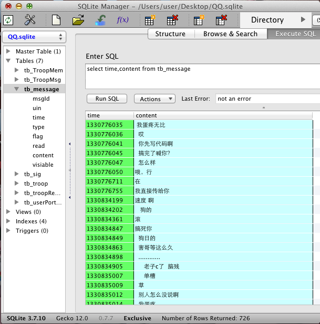This screenshot has width=320, height=324.
Task: Select the content column in tree
Action: pos(43,155)
